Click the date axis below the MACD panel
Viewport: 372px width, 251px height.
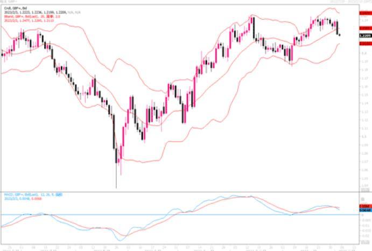coord(178,248)
